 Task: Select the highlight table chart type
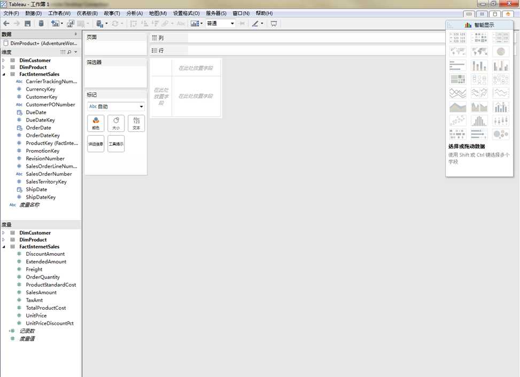501,37
